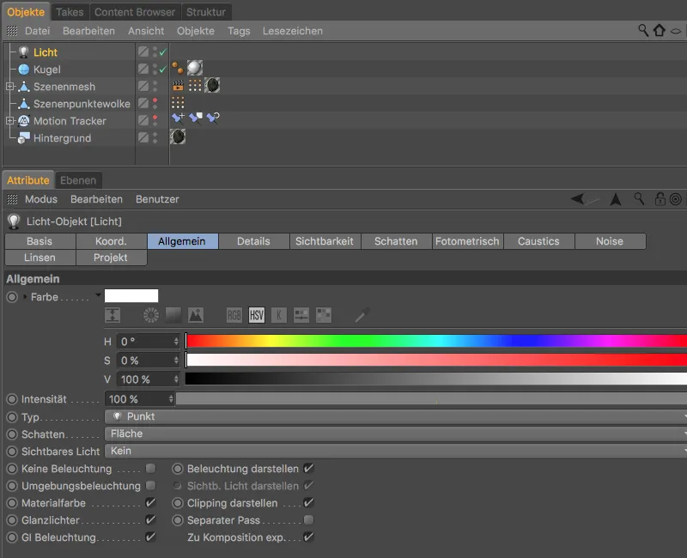Switch color chooser to HSV mode
Viewport: 687px width, 558px height.
(257, 315)
